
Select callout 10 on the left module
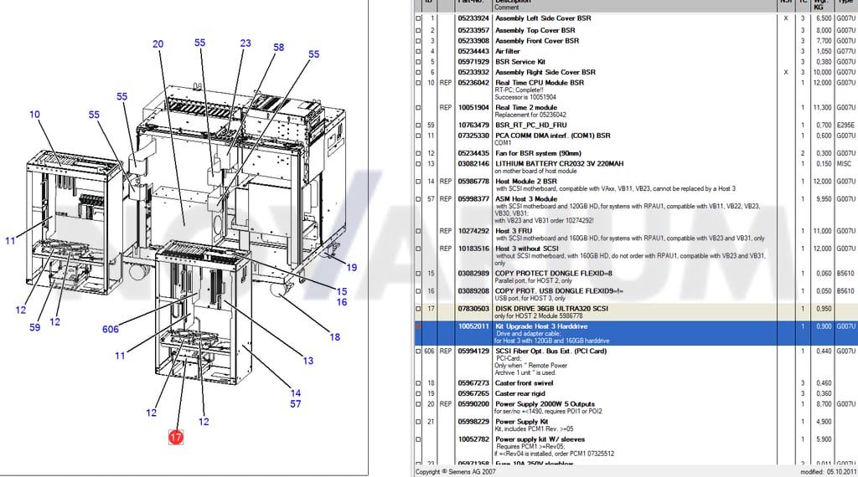click(34, 114)
